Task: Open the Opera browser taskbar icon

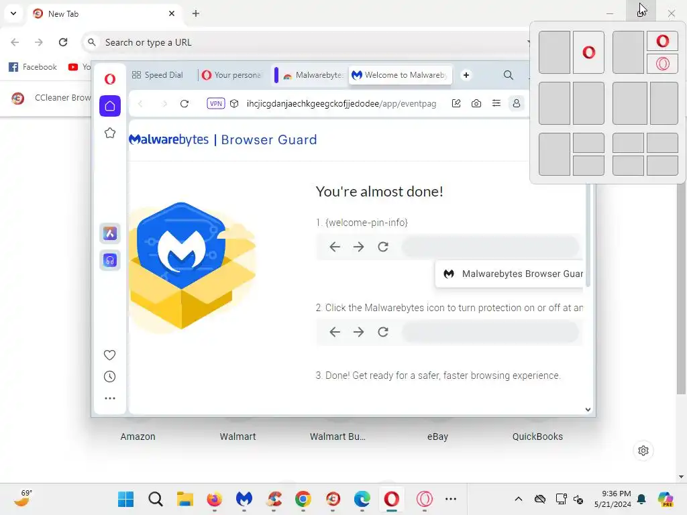Action: click(392, 499)
